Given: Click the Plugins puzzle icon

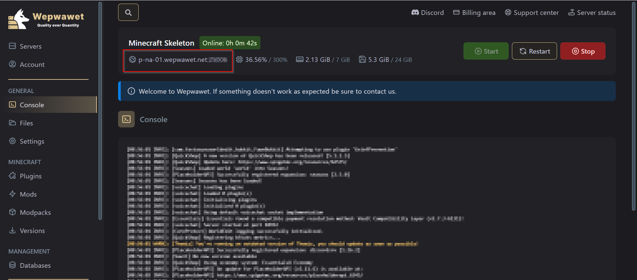Looking at the screenshot, I should (x=12, y=176).
